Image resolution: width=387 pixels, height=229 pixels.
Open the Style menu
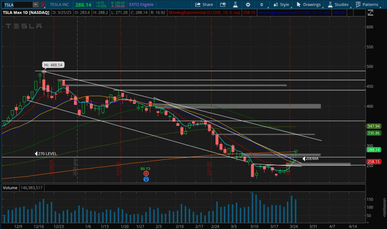281,5
